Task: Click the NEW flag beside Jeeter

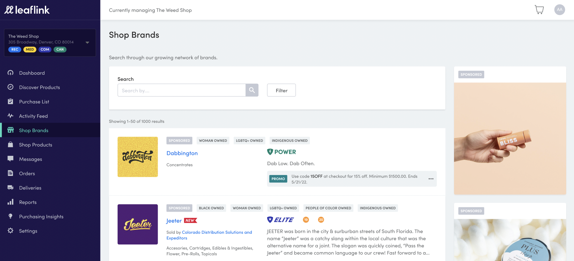Action: click(x=190, y=220)
